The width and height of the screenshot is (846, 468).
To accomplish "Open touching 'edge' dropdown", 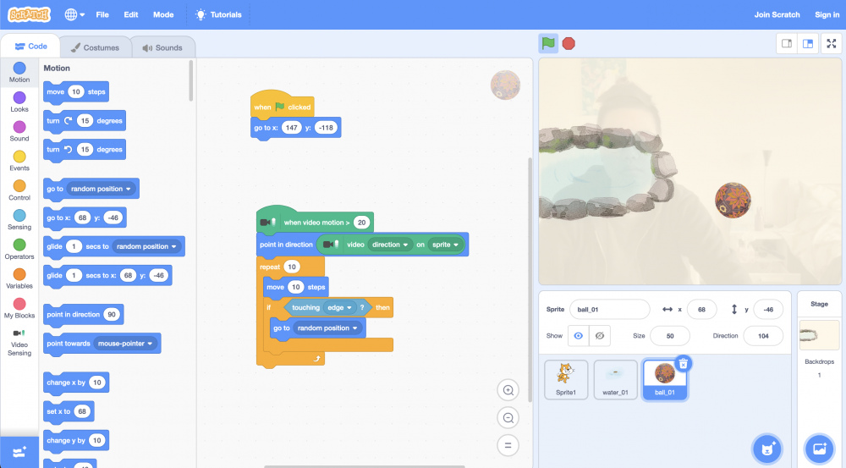I will 339,308.
